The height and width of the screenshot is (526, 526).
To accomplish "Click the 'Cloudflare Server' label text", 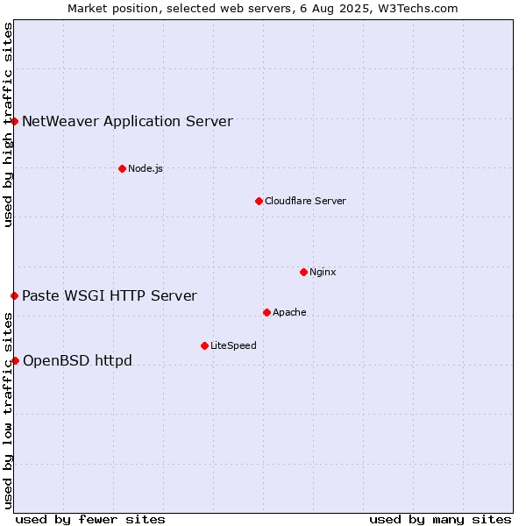I will [x=305, y=201].
